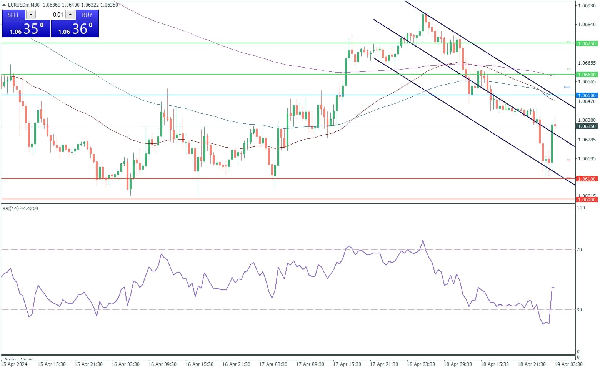Viewport: 600px width, 369px height.
Task: Click the 16 Apr 21:30 time label
Action: pos(236,364)
